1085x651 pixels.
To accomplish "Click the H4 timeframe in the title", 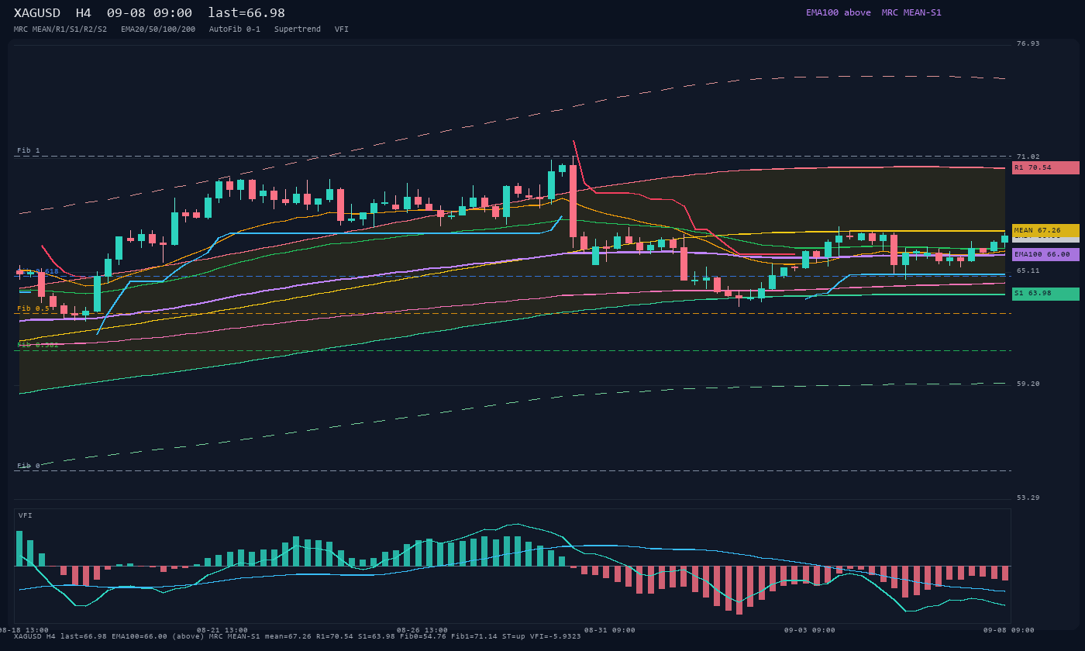I will point(84,13).
